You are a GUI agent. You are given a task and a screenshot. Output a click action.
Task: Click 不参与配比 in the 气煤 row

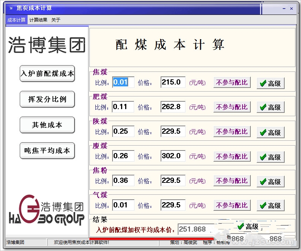232,205
